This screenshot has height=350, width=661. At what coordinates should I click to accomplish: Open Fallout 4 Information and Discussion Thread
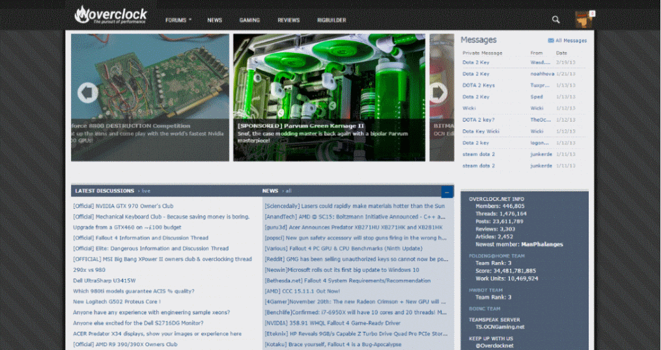[x=141, y=238]
